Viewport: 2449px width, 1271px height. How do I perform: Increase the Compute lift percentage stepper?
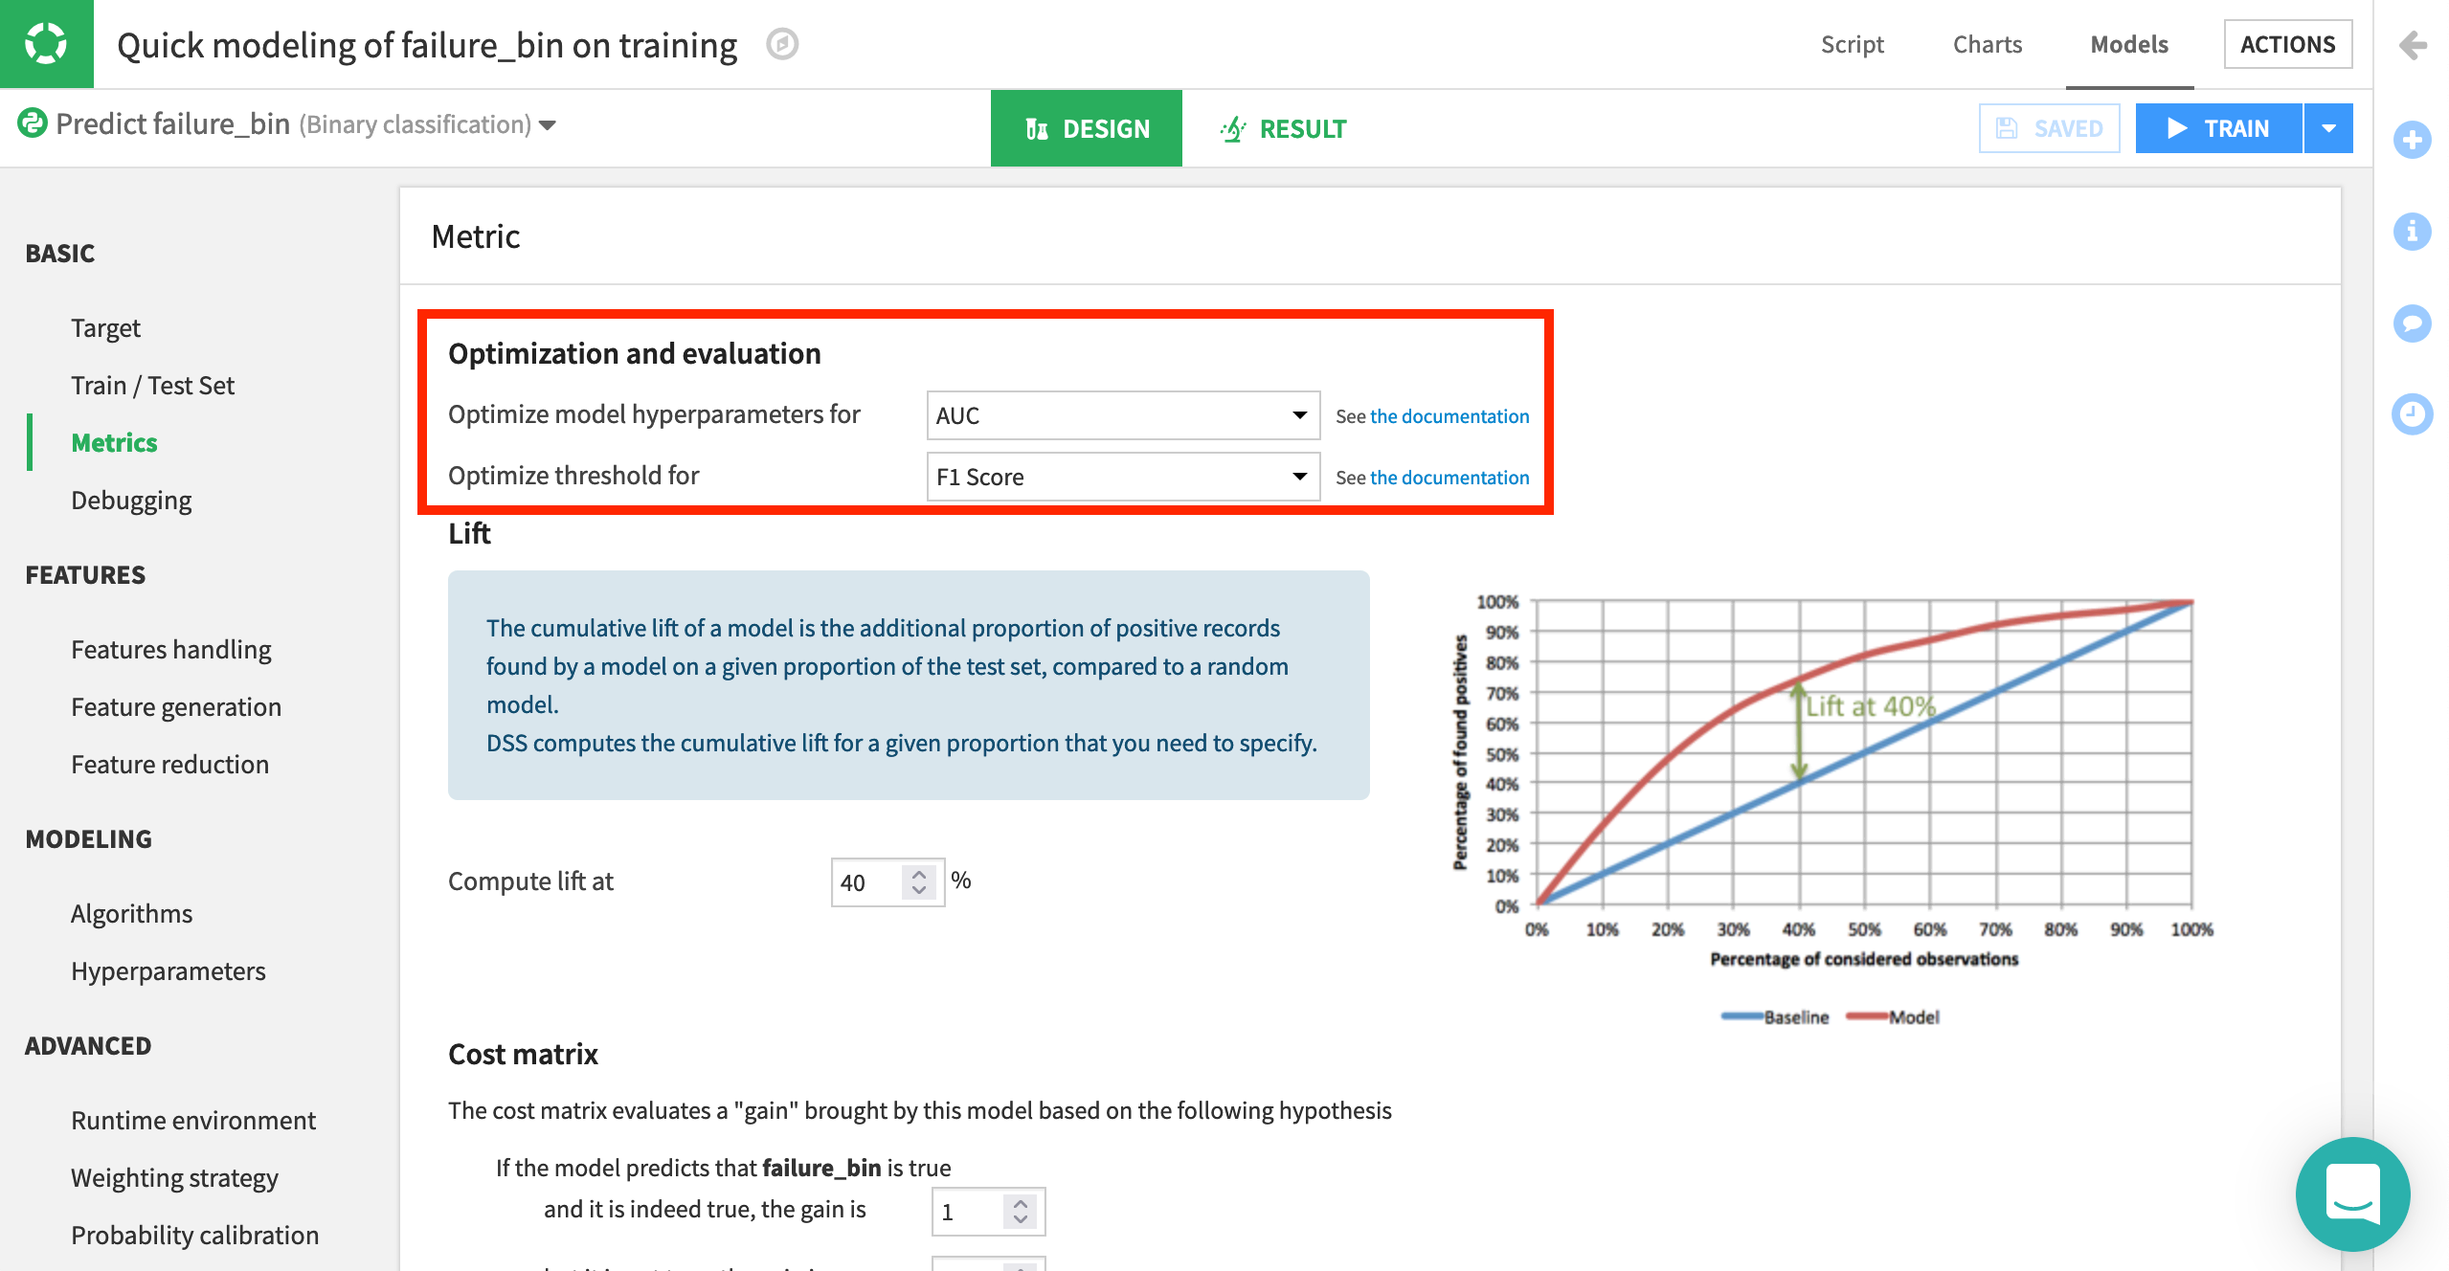tap(917, 872)
